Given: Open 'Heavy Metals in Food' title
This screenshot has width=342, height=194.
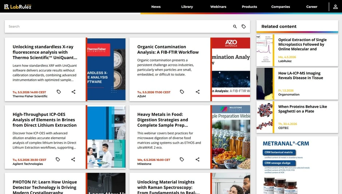Looking at the screenshot, I should [x=163, y=120].
